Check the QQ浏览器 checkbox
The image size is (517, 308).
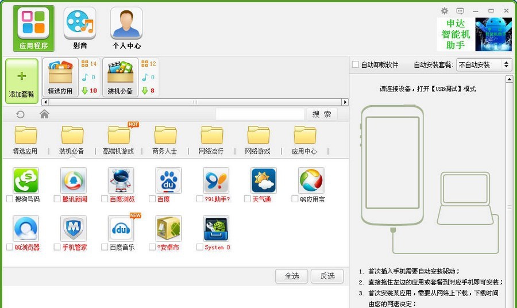[x=10, y=247]
